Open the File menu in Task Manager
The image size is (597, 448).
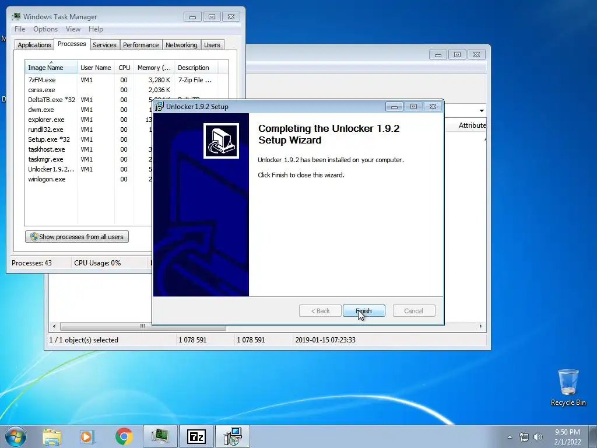pyautogui.click(x=20, y=29)
